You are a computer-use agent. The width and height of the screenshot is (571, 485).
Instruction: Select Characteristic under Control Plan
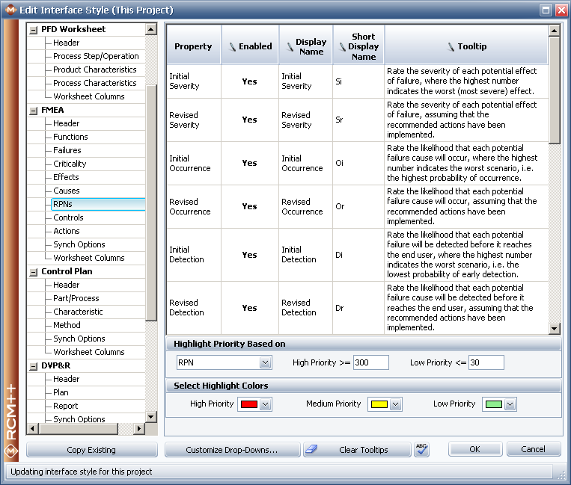78,312
